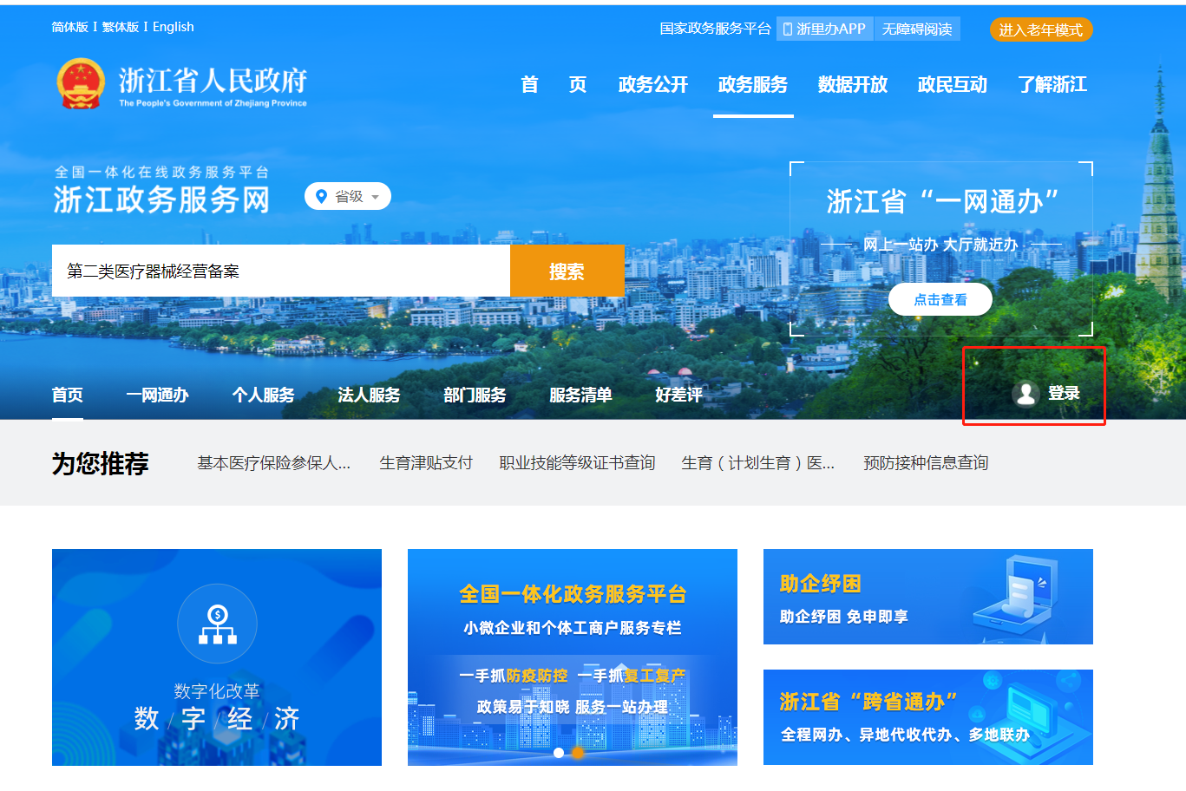The width and height of the screenshot is (1186, 791).
Task: Select the first carousel dot indicator
Action: pos(559,753)
